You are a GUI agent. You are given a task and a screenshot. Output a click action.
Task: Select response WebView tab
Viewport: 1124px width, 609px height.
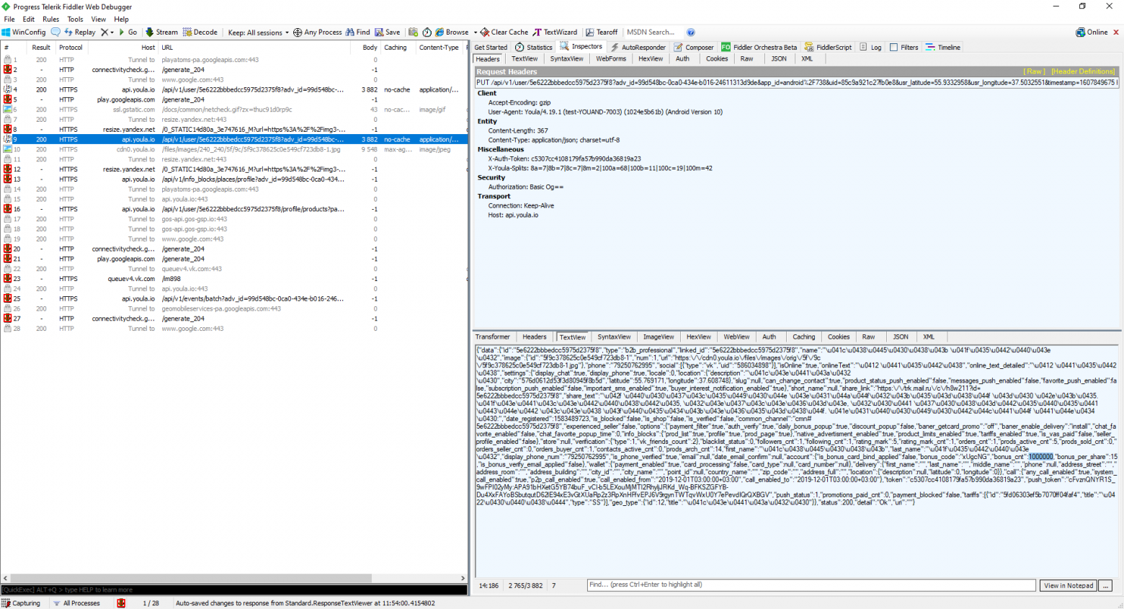coord(736,337)
